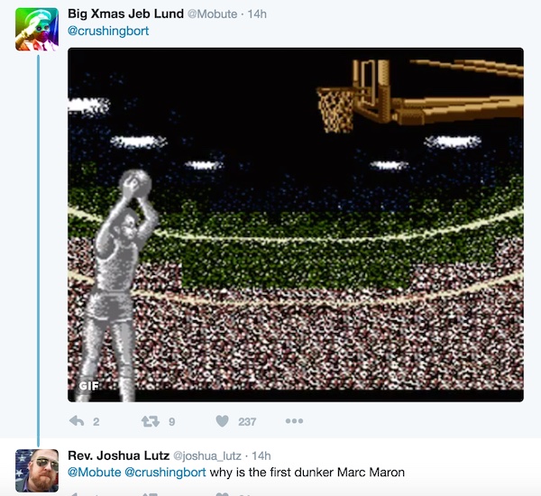The image size is (541, 496).
Task: Open the three-dot more options menu
Action: coord(294,421)
